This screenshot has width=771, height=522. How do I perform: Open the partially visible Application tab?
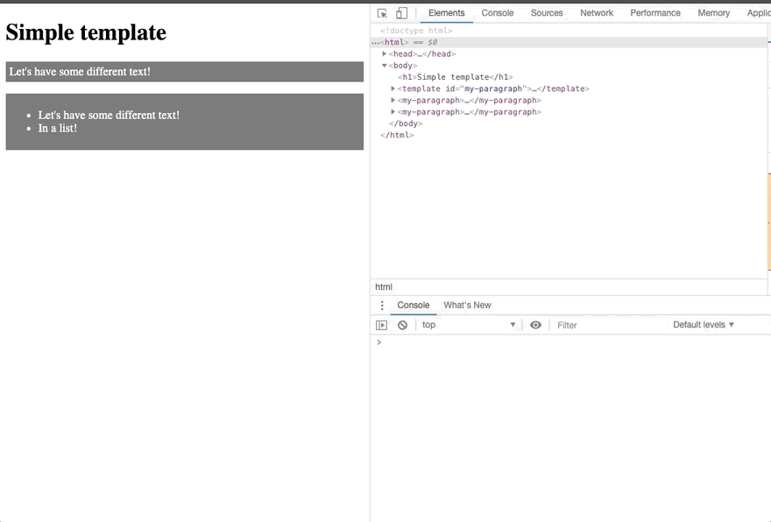click(x=758, y=13)
